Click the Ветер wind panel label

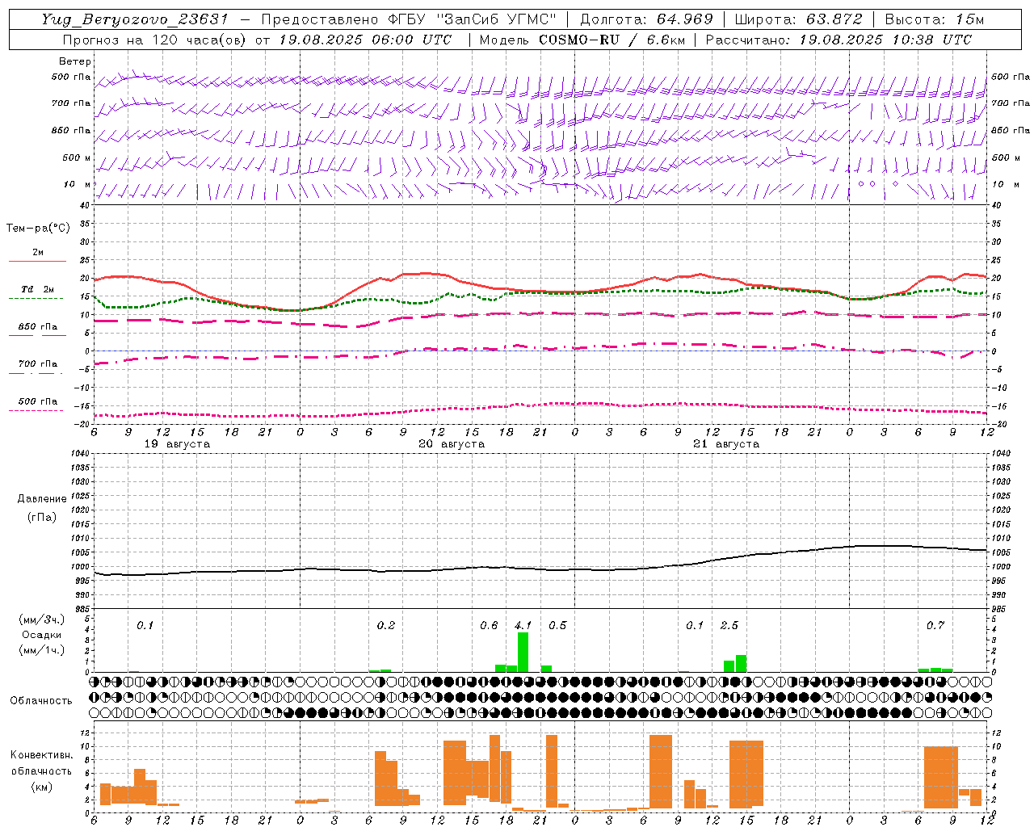[x=75, y=61]
